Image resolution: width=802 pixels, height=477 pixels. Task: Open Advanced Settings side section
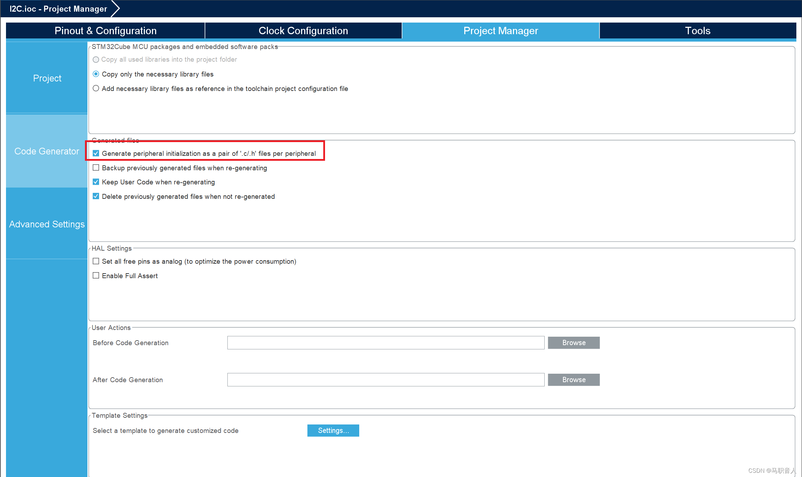(47, 224)
